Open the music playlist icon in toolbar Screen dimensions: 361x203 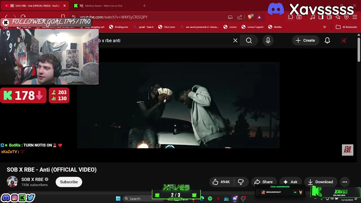[x=312, y=17]
